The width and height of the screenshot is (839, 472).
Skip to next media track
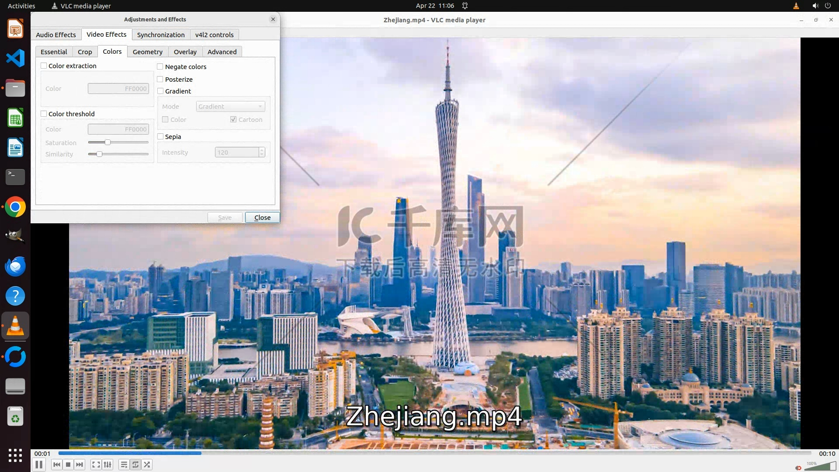pos(80,465)
